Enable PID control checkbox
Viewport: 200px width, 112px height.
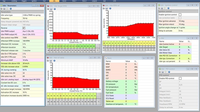[x=180, y=78]
